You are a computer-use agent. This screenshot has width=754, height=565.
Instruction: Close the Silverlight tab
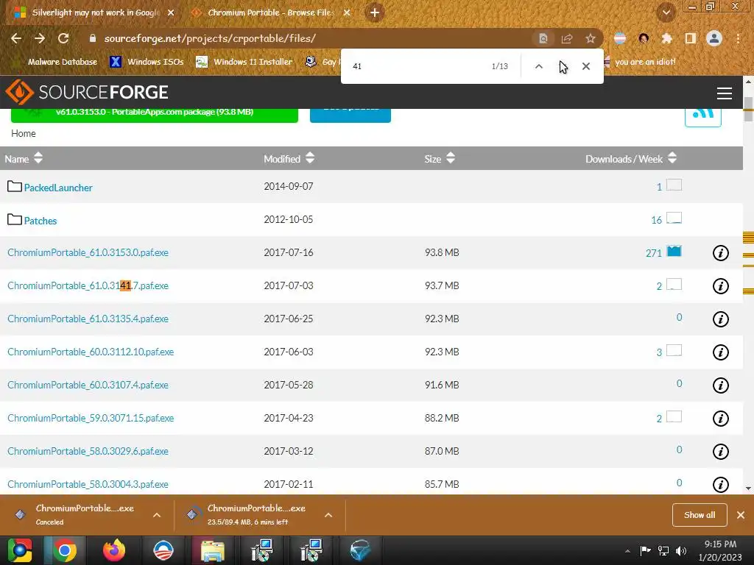(171, 13)
